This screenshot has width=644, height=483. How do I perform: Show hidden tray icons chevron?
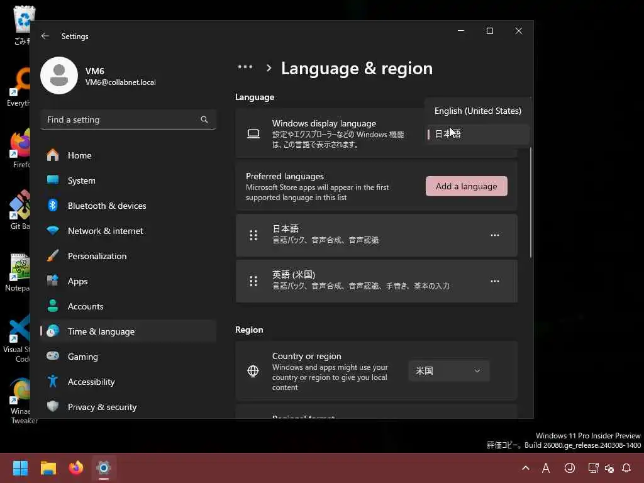[x=525, y=468]
